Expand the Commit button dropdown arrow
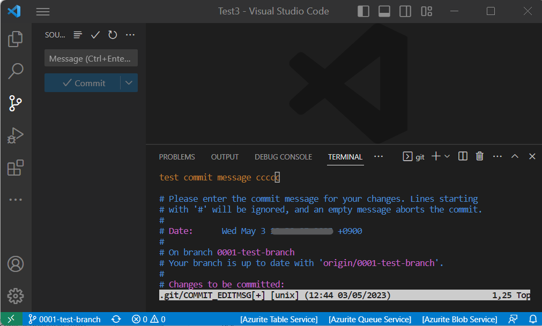This screenshot has height=326, width=542. click(x=129, y=83)
